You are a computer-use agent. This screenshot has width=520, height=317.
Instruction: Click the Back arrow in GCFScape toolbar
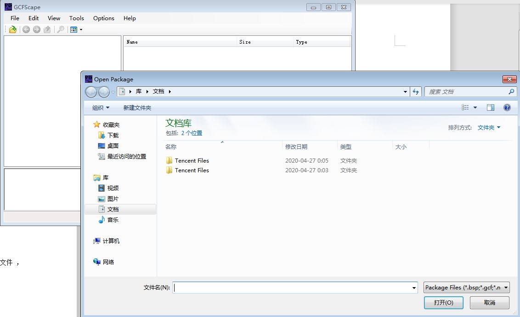[x=26, y=29]
